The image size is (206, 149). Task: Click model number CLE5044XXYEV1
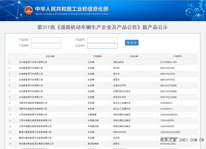pyautogui.click(x=167, y=120)
